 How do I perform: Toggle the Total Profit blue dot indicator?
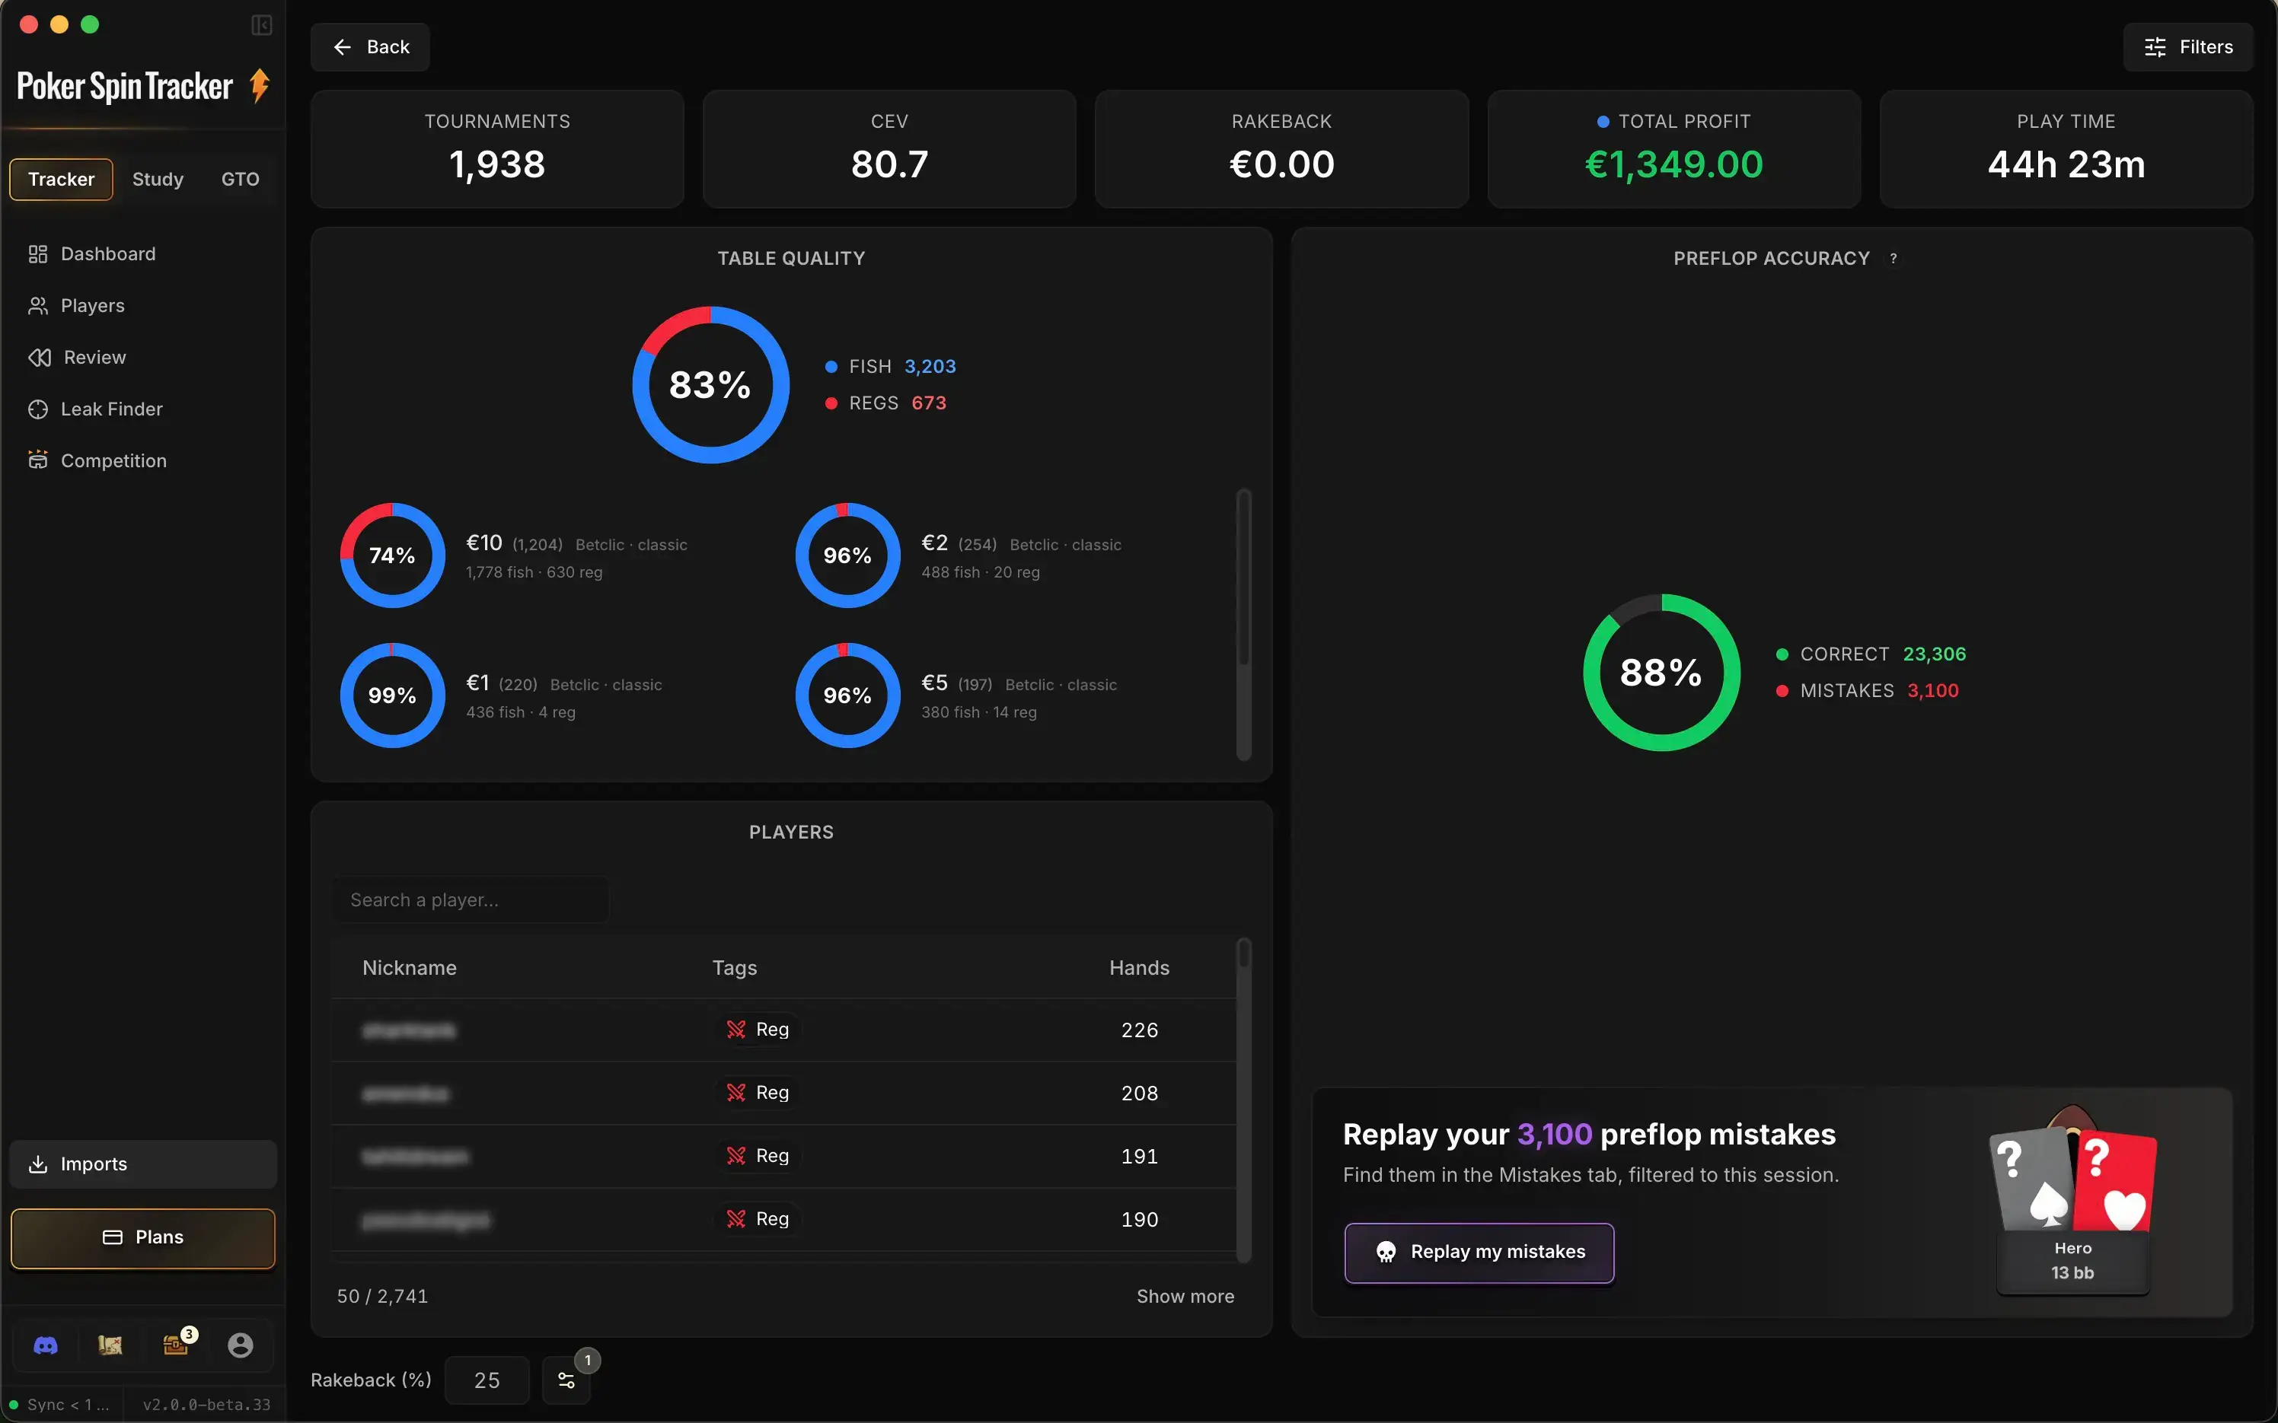(1602, 122)
